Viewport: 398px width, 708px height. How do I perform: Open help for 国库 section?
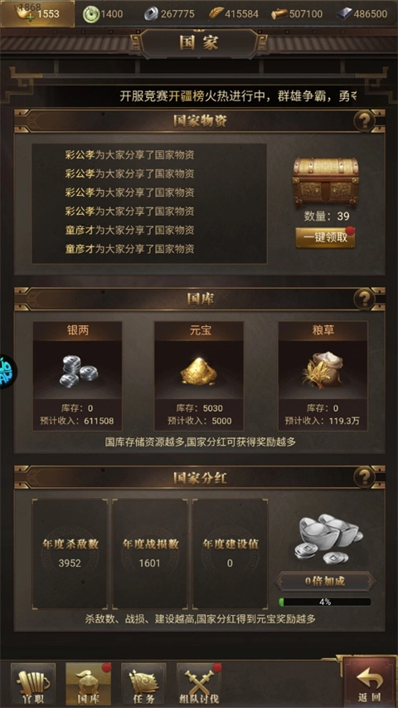[364, 299]
